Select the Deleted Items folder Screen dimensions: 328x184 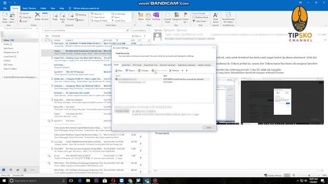(11, 52)
